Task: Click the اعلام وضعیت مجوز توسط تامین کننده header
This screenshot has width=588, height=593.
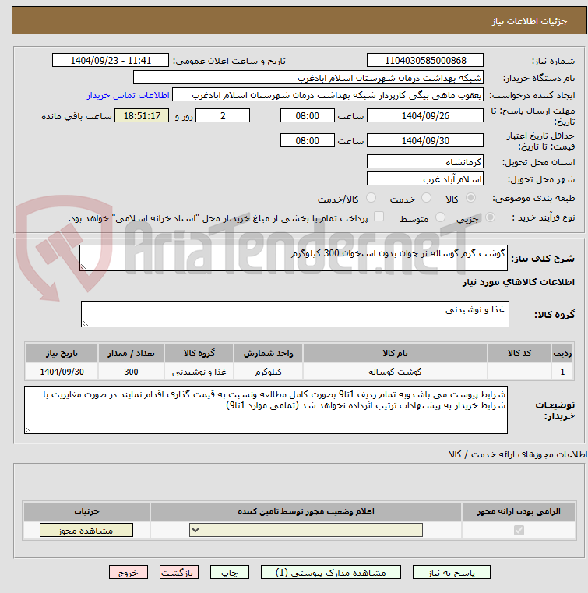Action: tap(306, 511)
